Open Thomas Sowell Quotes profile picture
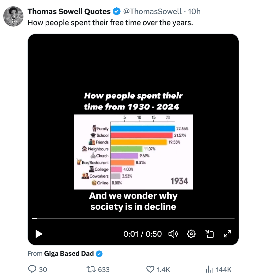Image resolution: width=256 pixels, height=276 pixels. [13, 16]
